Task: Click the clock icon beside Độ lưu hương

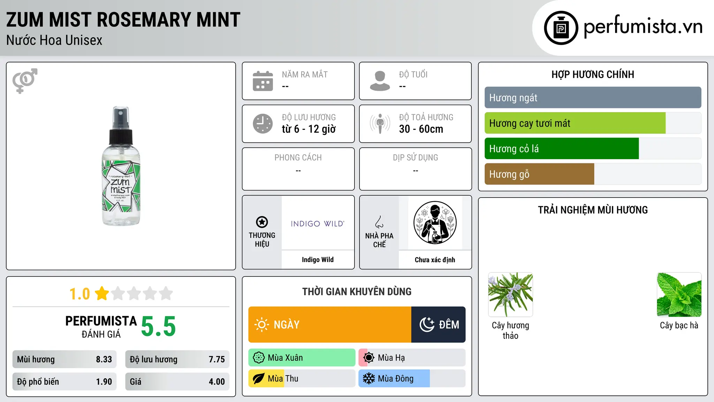Action: pos(263,124)
